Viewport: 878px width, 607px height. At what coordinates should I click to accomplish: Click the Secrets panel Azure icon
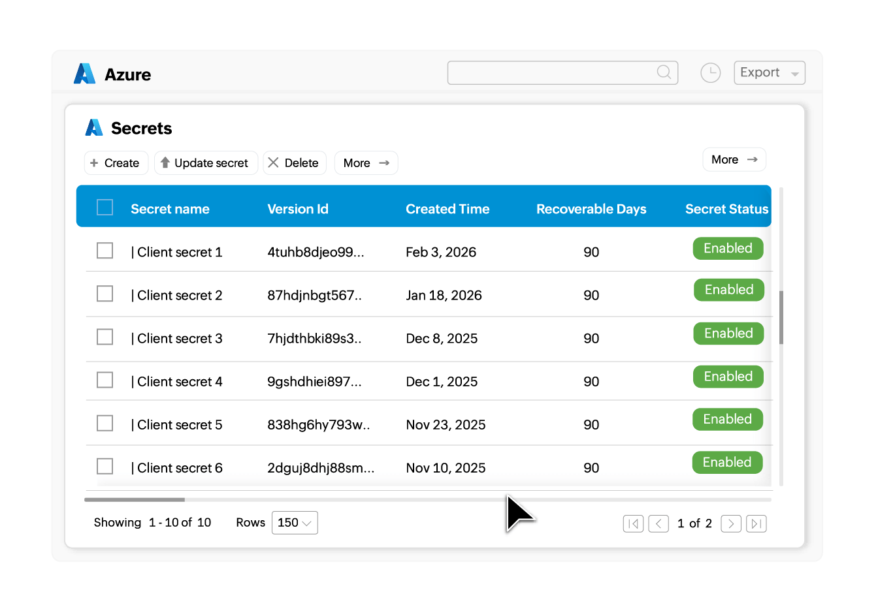click(94, 128)
